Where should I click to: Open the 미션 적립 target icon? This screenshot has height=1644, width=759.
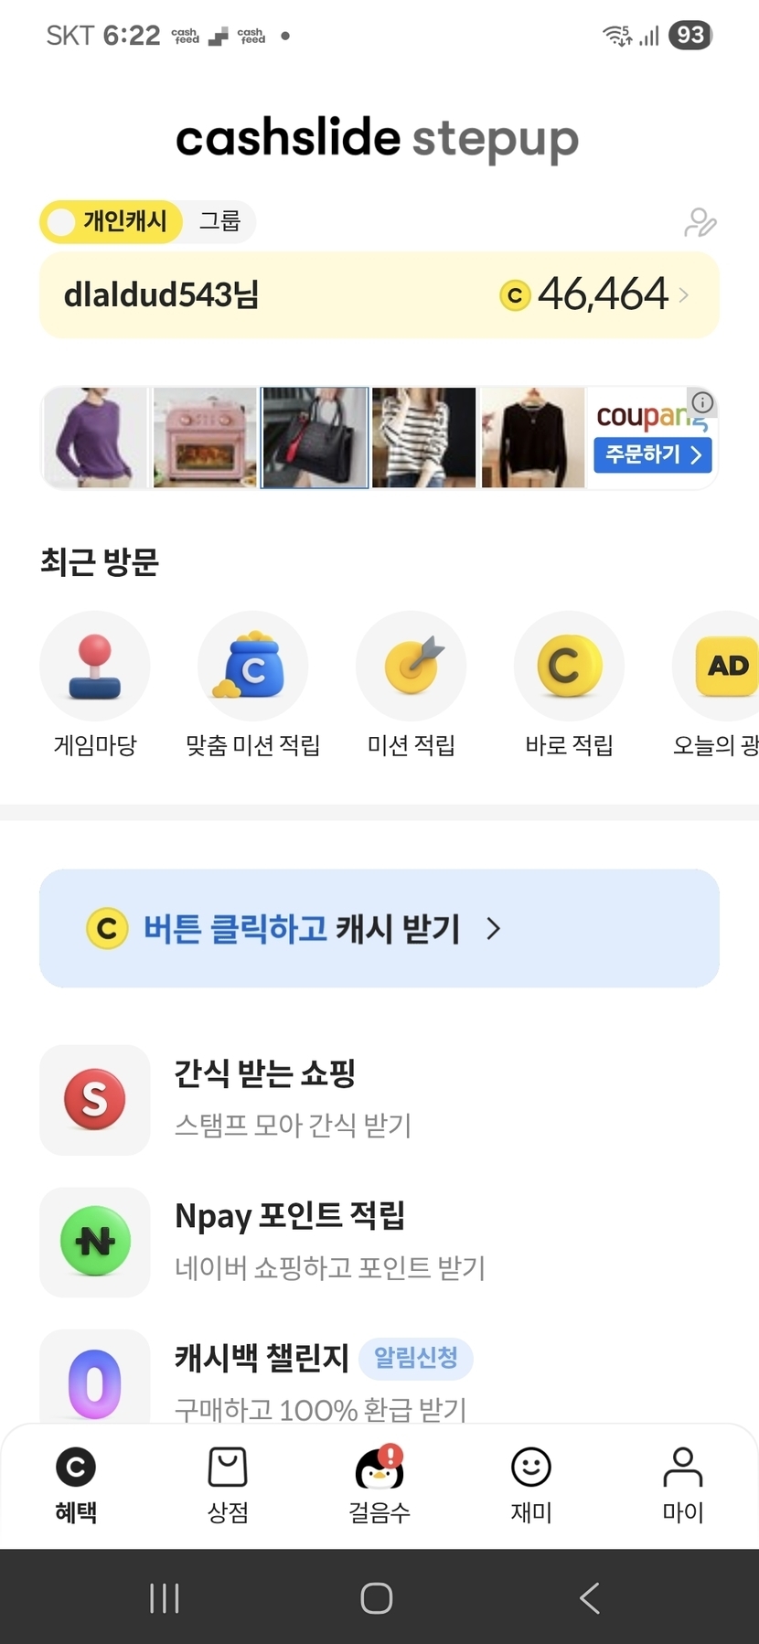(411, 667)
